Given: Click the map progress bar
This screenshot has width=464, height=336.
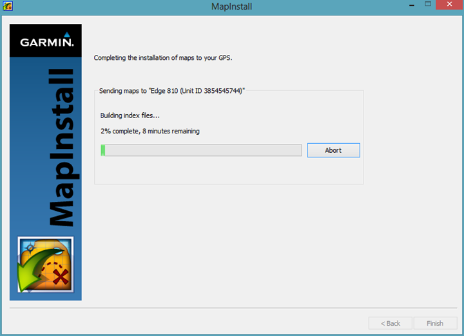Looking at the screenshot, I should coord(201,150).
